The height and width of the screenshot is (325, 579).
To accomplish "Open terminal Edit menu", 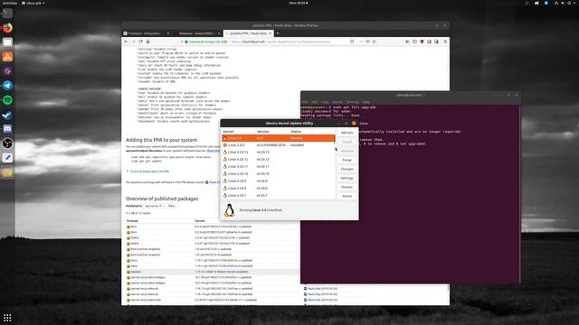I will [314, 102].
